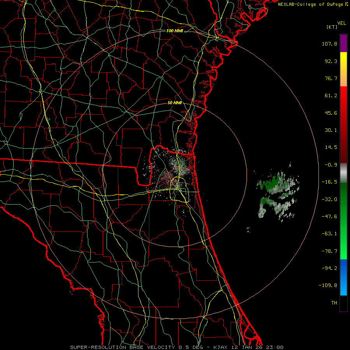
Task: Click the 92.3 velocity scale value
Action: coord(331,61)
